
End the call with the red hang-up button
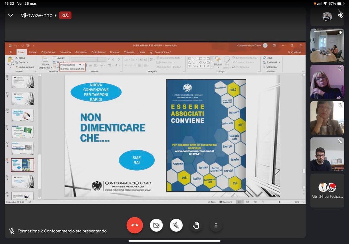pos(135,225)
